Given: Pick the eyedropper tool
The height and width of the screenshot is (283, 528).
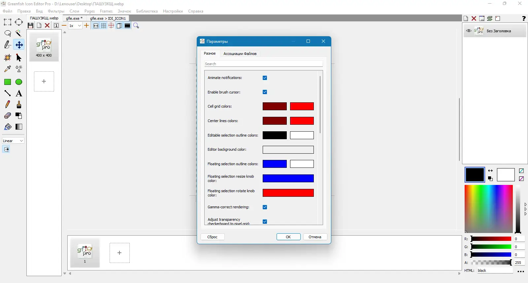Looking at the screenshot, I should [x=8, y=69].
